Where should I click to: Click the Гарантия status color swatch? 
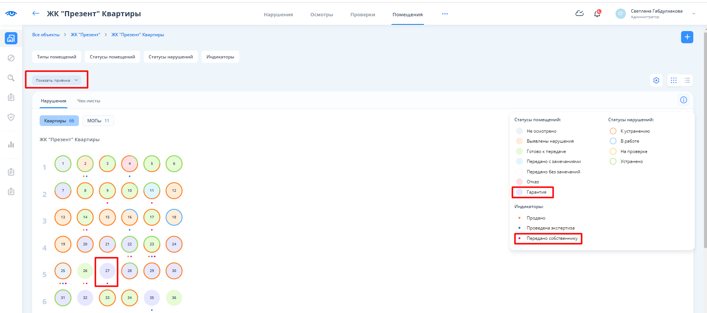pyautogui.click(x=519, y=192)
